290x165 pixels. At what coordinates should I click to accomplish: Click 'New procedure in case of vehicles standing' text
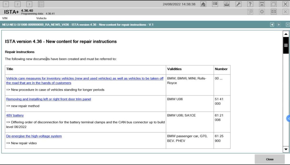(x=55, y=90)
